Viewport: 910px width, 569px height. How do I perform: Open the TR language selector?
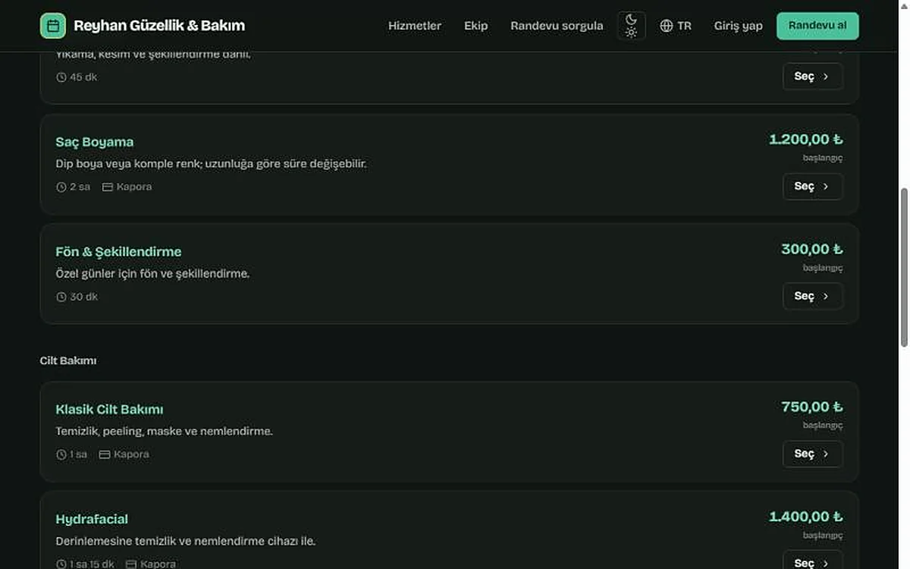tap(676, 26)
